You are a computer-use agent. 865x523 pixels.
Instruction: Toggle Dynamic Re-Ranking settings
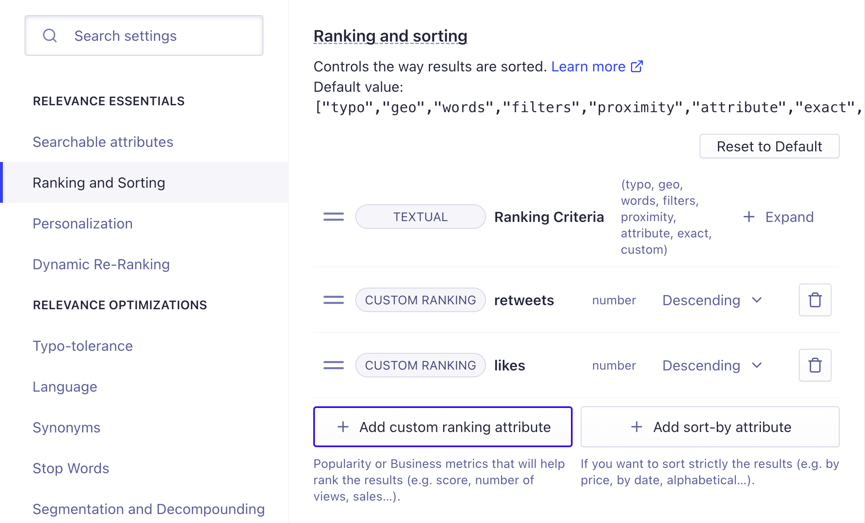click(x=101, y=264)
